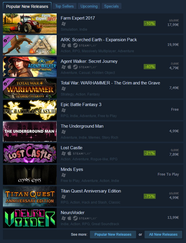The height and width of the screenshot is (243, 186).
Task: Click the Popular New Releases button at bottom
Action: 113,235
